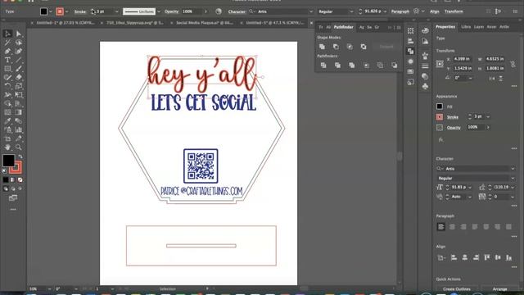Screen dimensions: 524x295
Task: Open the font family dropdown in Properties
Action: pyautogui.click(x=513, y=169)
